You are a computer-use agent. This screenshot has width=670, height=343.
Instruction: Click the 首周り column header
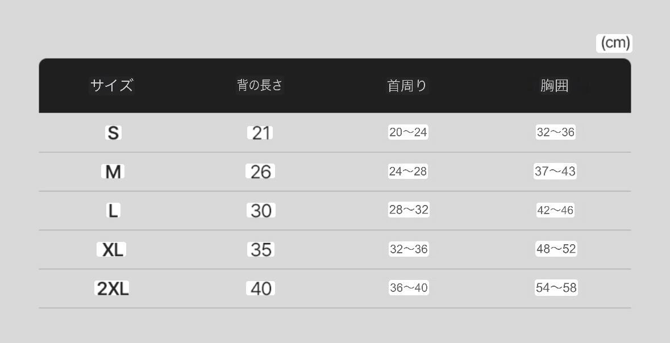tap(407, 86)
